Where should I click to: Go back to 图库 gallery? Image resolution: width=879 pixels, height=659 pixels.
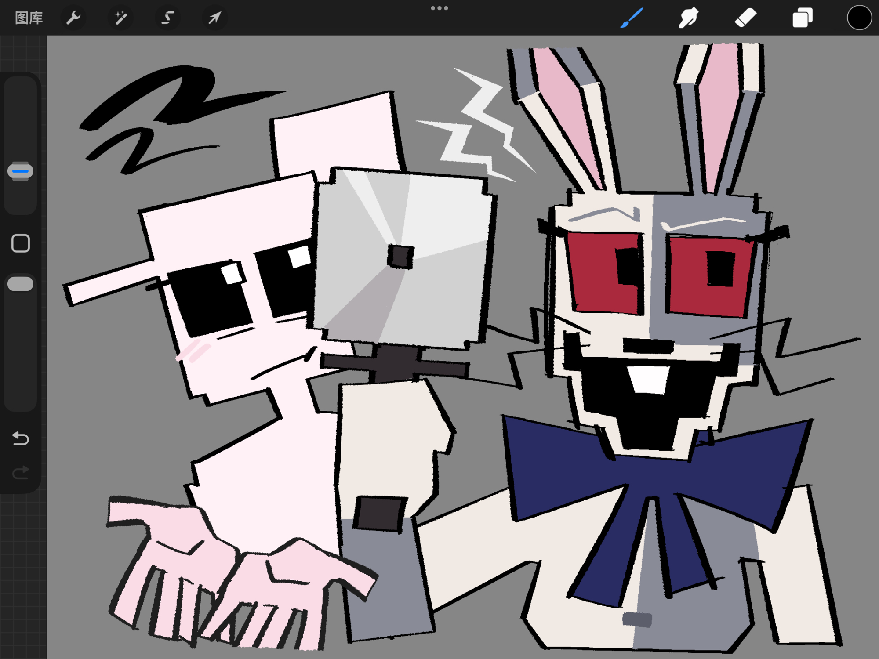pyautogui.click(x=29, y=18)
